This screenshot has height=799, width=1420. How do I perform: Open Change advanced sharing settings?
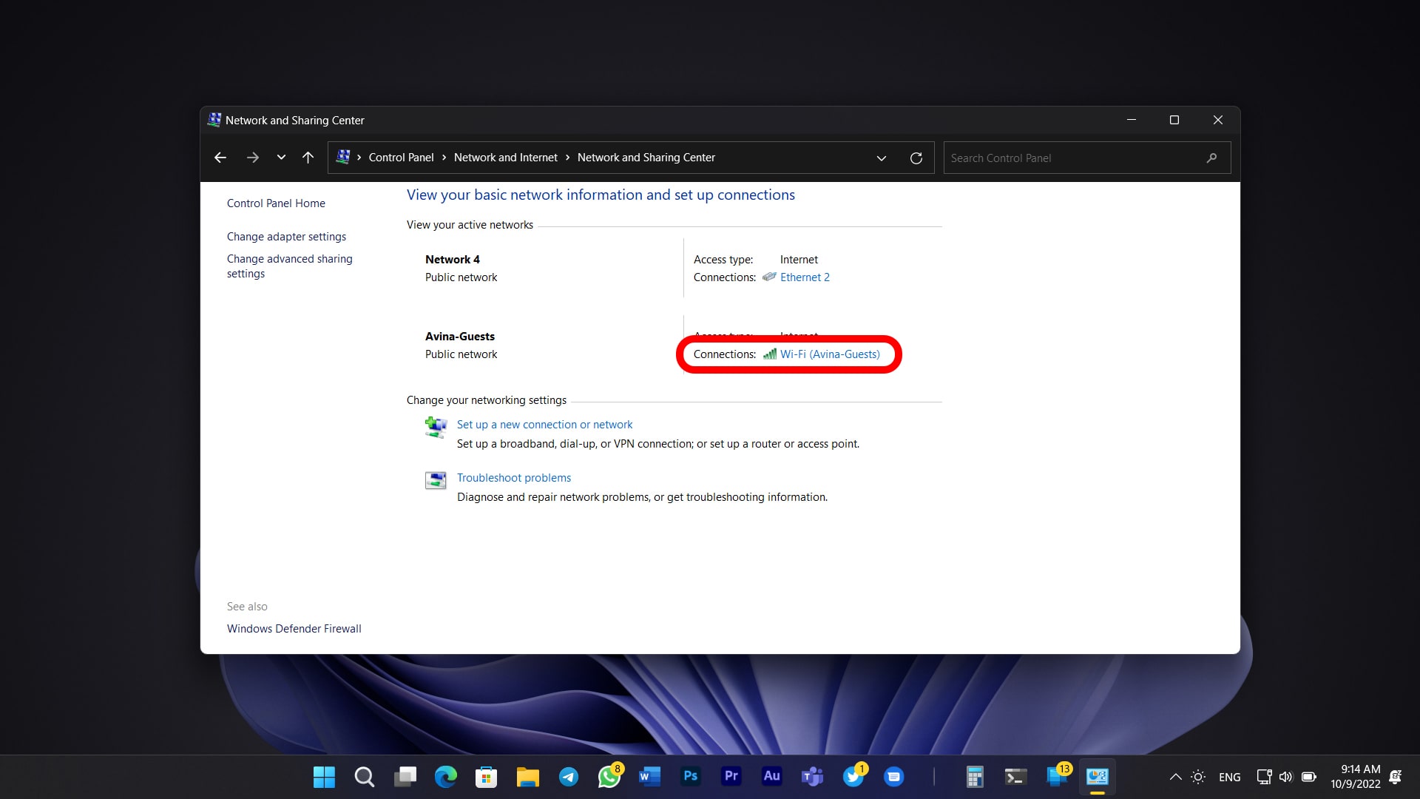[289, 266]
